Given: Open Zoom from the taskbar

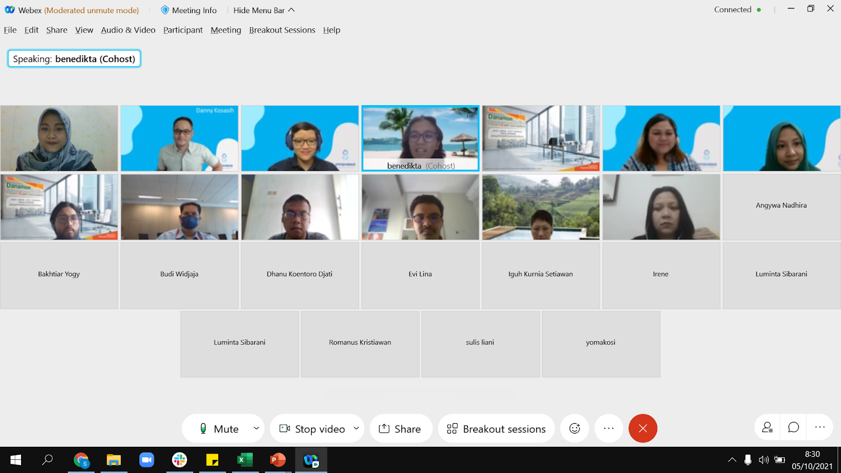Looking at the screenshot, I should (x=147, y=460).
